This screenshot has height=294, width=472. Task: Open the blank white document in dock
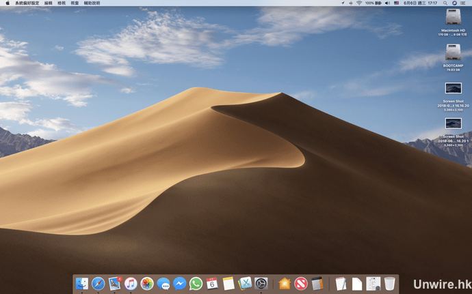357,284
